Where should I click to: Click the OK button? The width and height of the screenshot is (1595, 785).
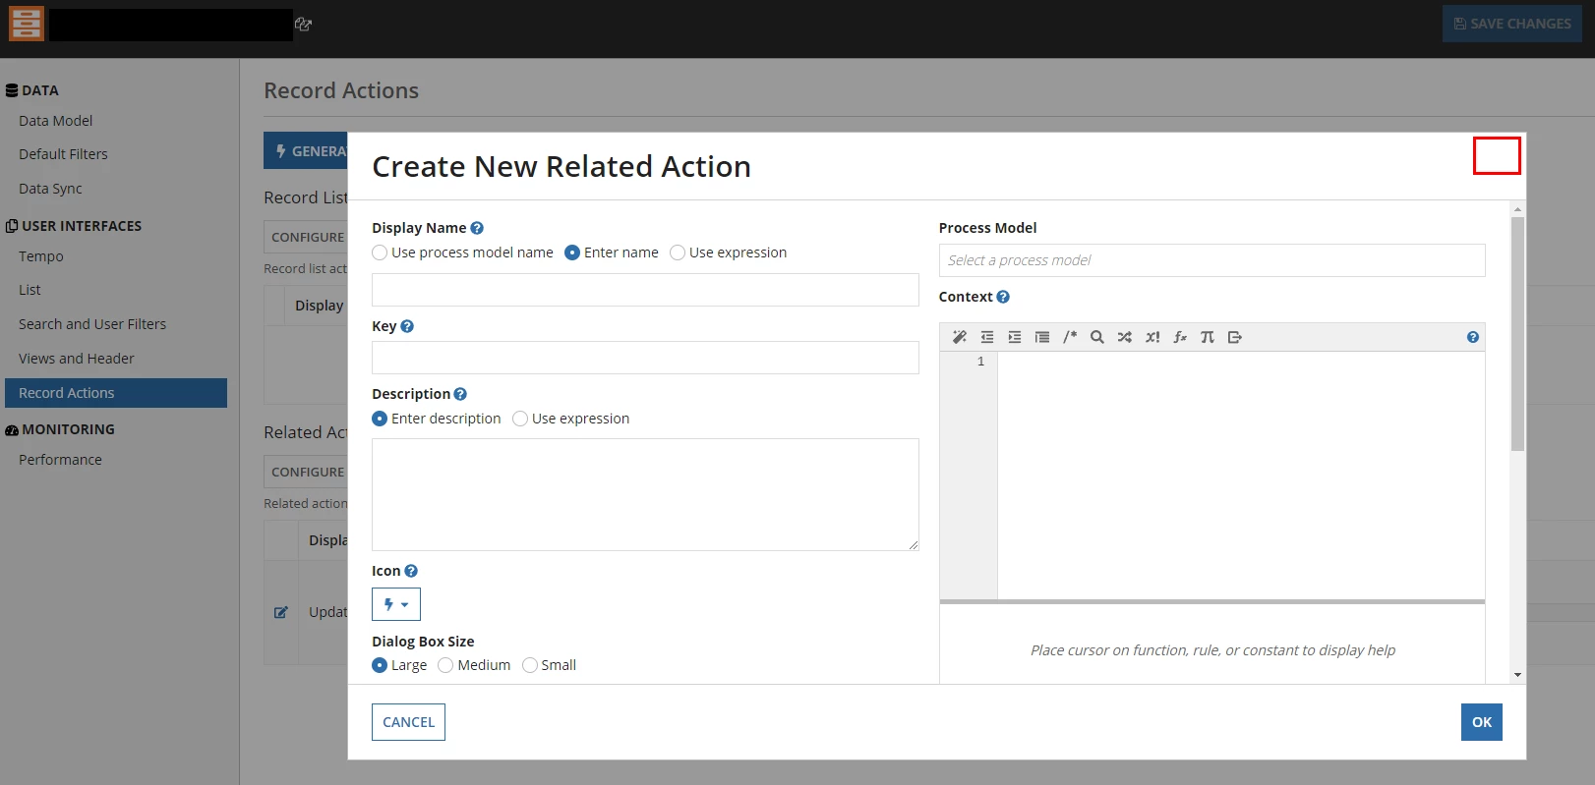click(x=1482, y=722)
